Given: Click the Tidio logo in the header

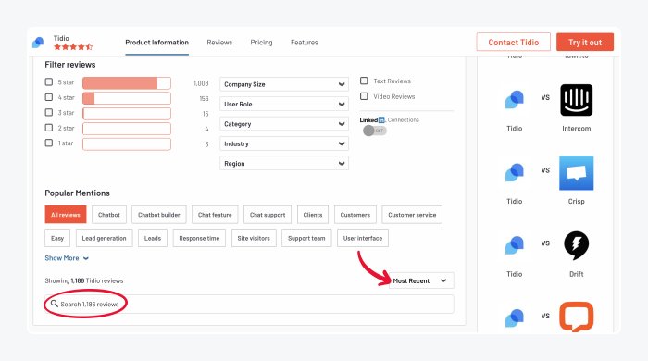Looking at the screenshot, I should point(38,43).
